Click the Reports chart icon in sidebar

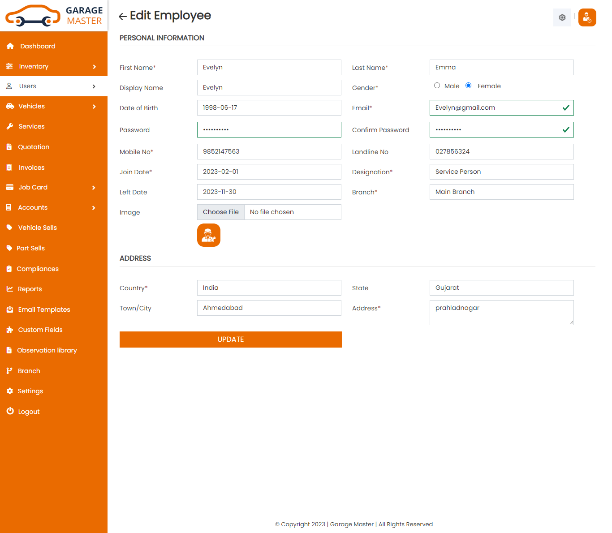click(10, 289)
